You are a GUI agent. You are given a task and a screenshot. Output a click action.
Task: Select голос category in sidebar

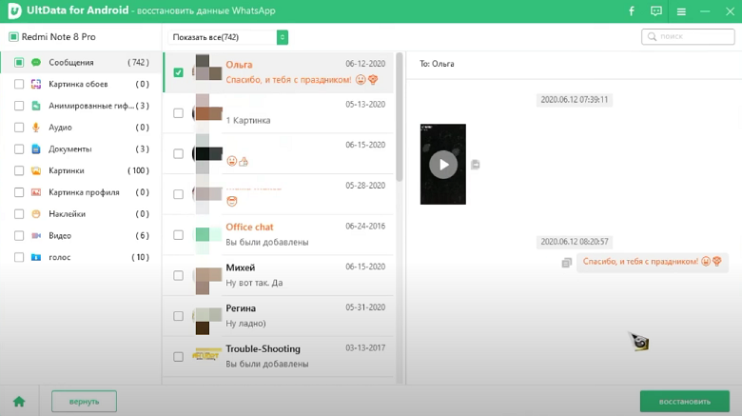tap(81, 257)
